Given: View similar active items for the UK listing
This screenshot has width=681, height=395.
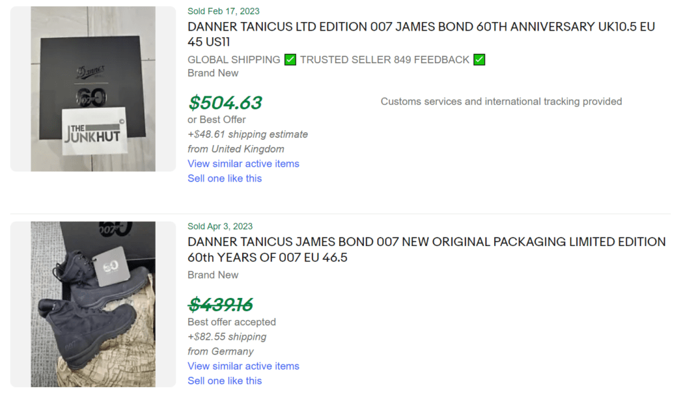Looking at the screenshot, I should (x=242, y=164).
